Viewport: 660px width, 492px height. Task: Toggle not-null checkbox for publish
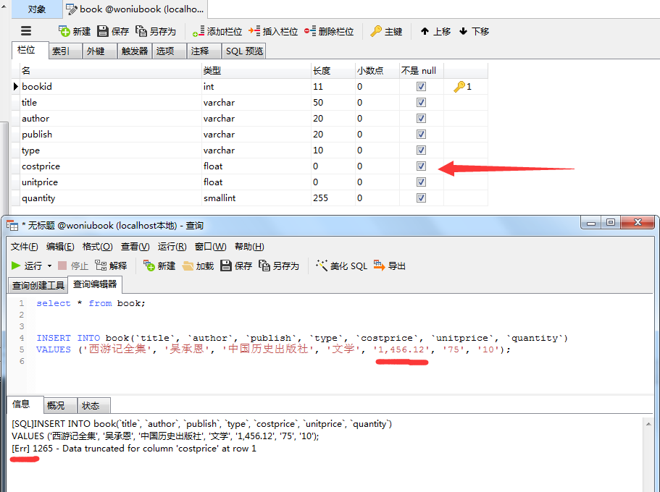(x=421, y=134)
